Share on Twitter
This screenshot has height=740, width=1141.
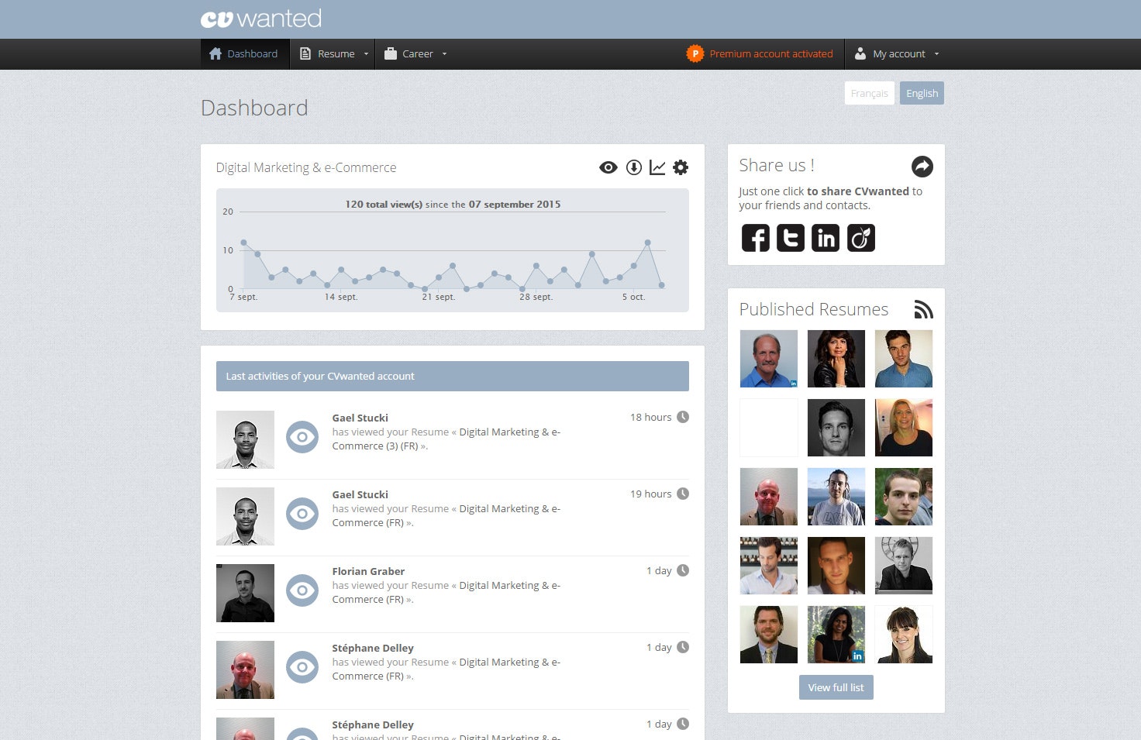791,238
